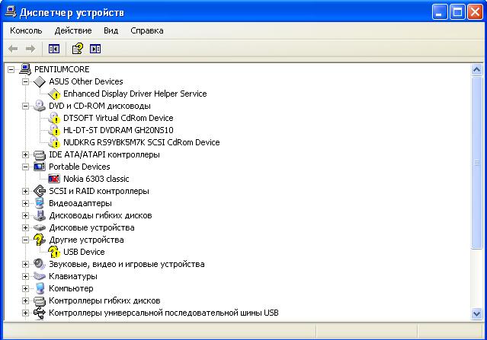Click the DVD and CD-ROM drives category icon
The image size is (487, 340).
tap(40, 106)
